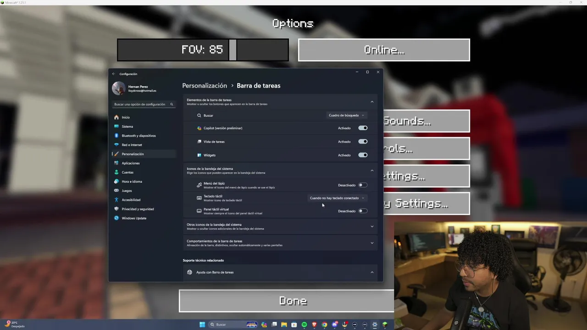Collapse Elementos de la barra de tareas section
This screenshot has width=587, height=330.
click(372, 102)
